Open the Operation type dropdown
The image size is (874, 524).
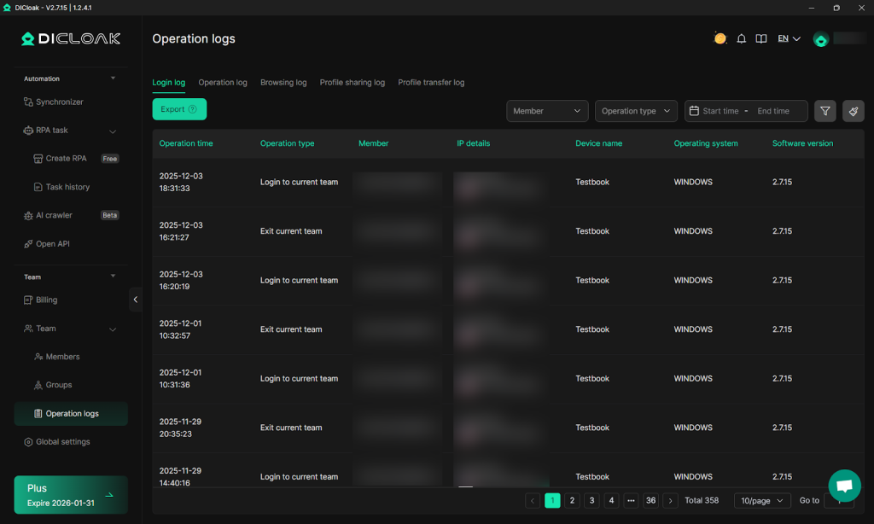tap(635, 111)
